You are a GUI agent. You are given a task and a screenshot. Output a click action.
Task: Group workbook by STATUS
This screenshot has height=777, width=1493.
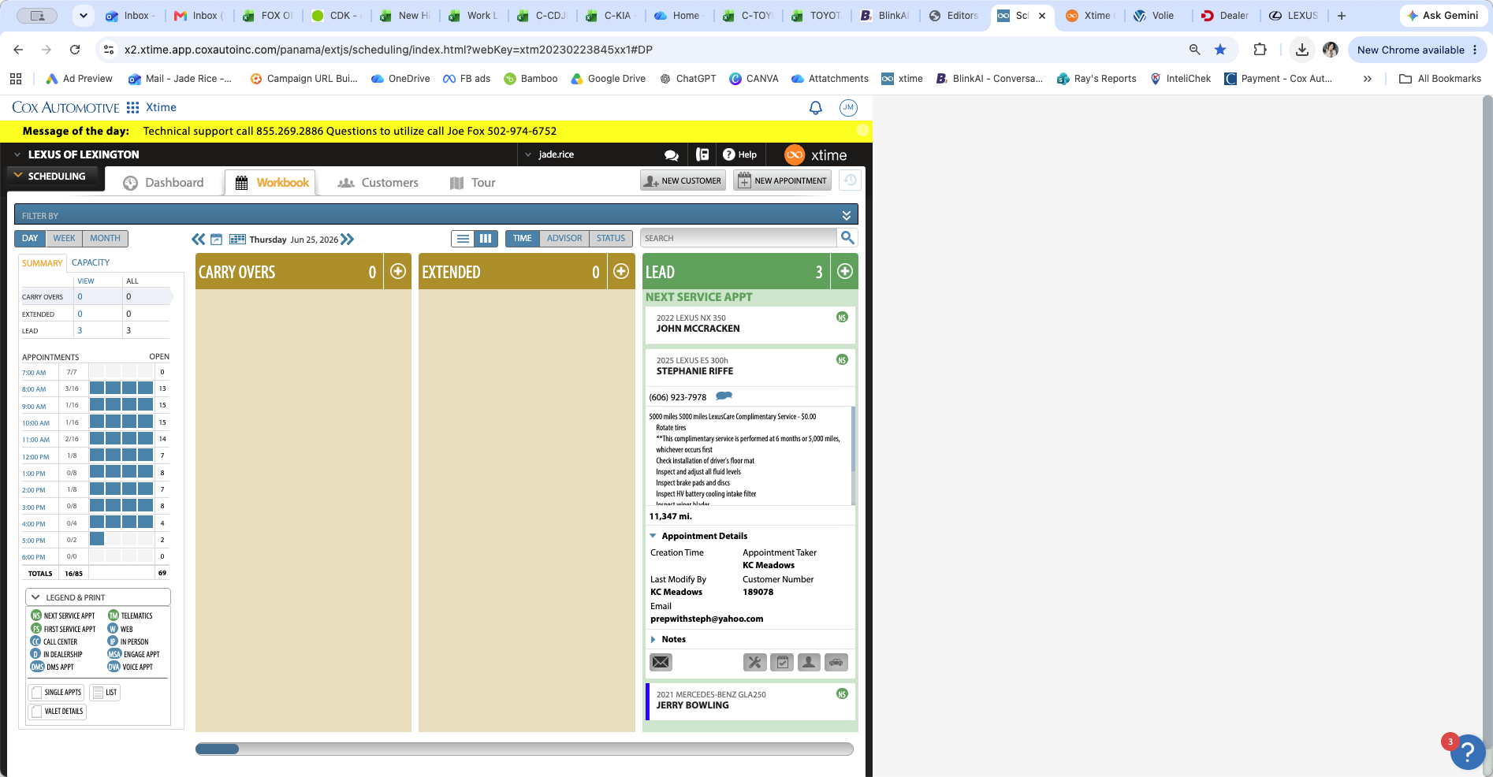(611, 238)
